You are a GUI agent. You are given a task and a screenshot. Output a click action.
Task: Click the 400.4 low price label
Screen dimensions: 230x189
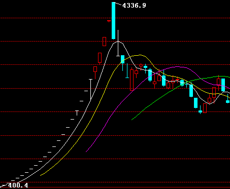(x=18, y=185)
